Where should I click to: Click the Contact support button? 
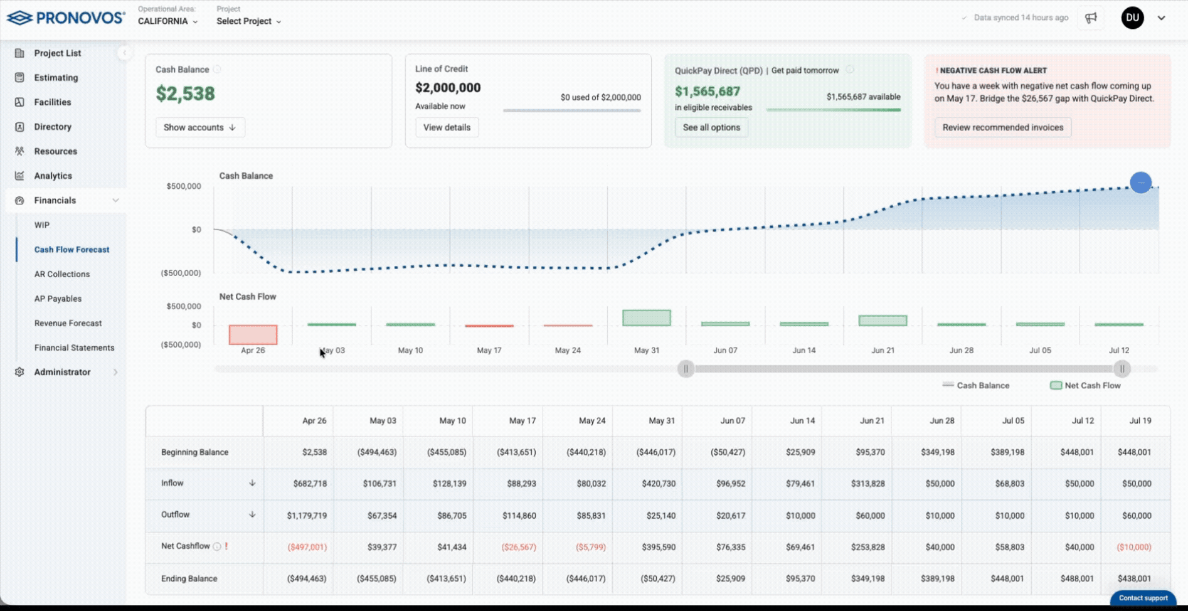point(1143,598)
